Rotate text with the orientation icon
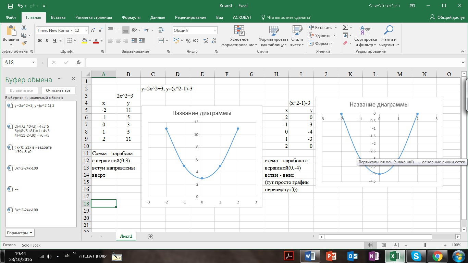468x263 pixels. click(134, 30)
